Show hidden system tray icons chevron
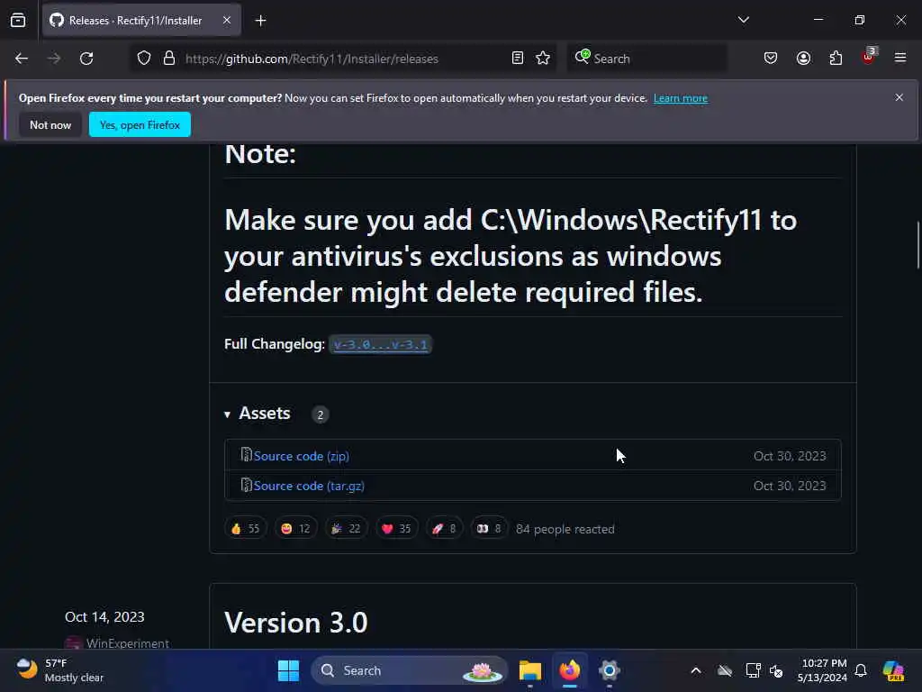Screen dimensions: 922x692 tap(696, 670)
